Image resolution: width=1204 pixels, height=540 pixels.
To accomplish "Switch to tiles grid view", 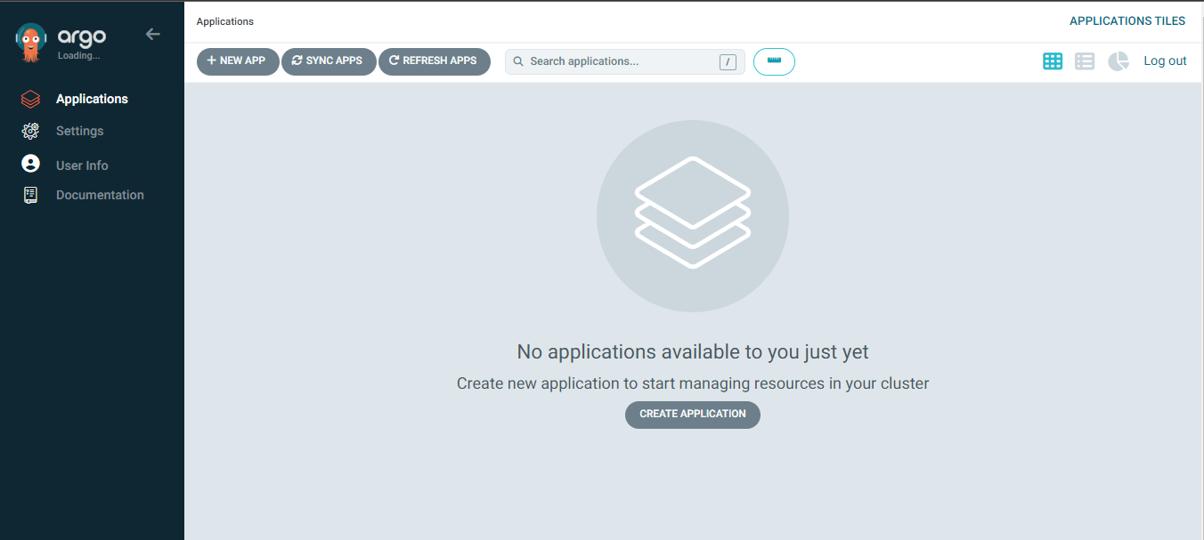I will tap(1053, 61).
